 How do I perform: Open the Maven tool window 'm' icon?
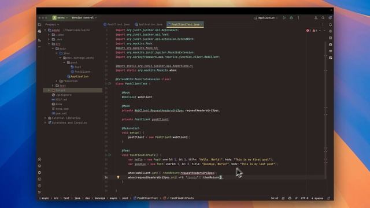[330, 51]
